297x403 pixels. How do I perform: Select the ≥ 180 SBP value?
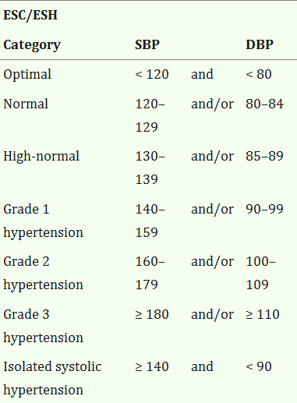point(152,314)
